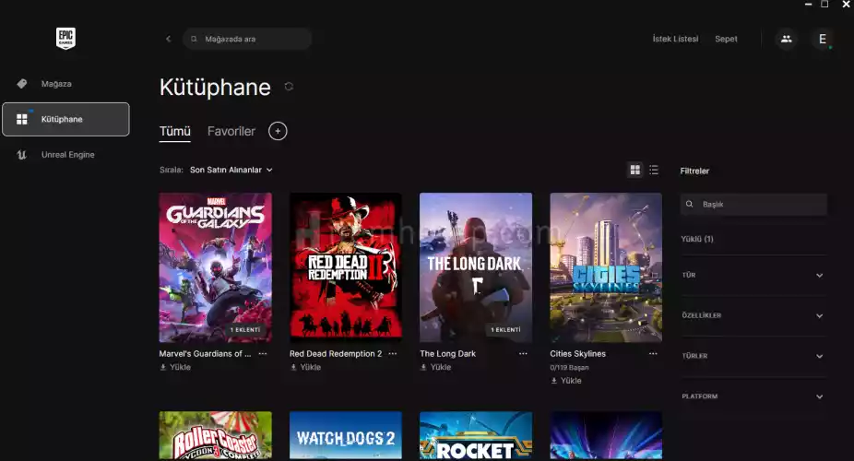Switch to list view layout

[x=654, y=170]
